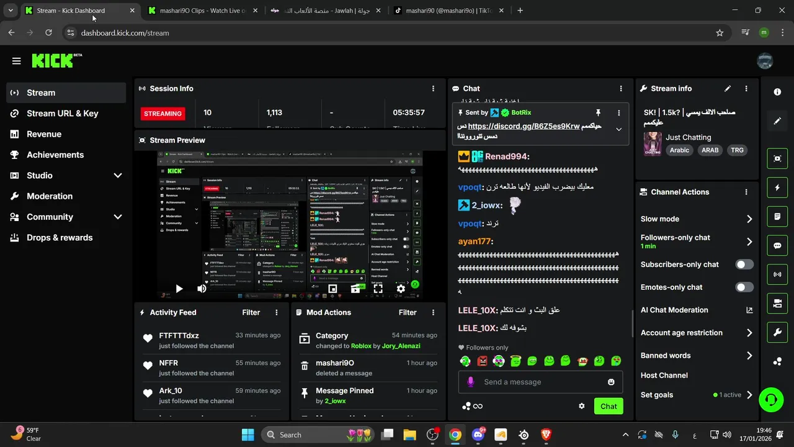Open the green headset support button

[x=771, y=399]
